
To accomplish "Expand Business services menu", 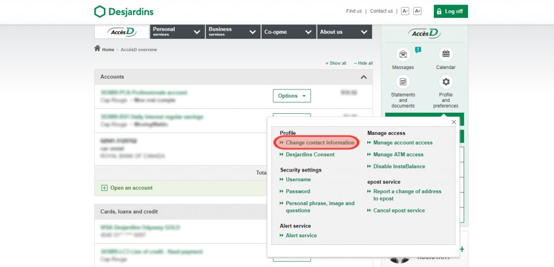I will 233,32.
